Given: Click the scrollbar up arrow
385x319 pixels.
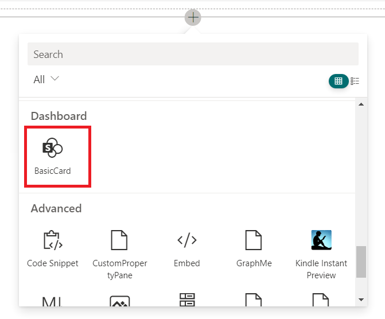Looking at the screenshot, I should pyautogui.click(x=361, y=104).
